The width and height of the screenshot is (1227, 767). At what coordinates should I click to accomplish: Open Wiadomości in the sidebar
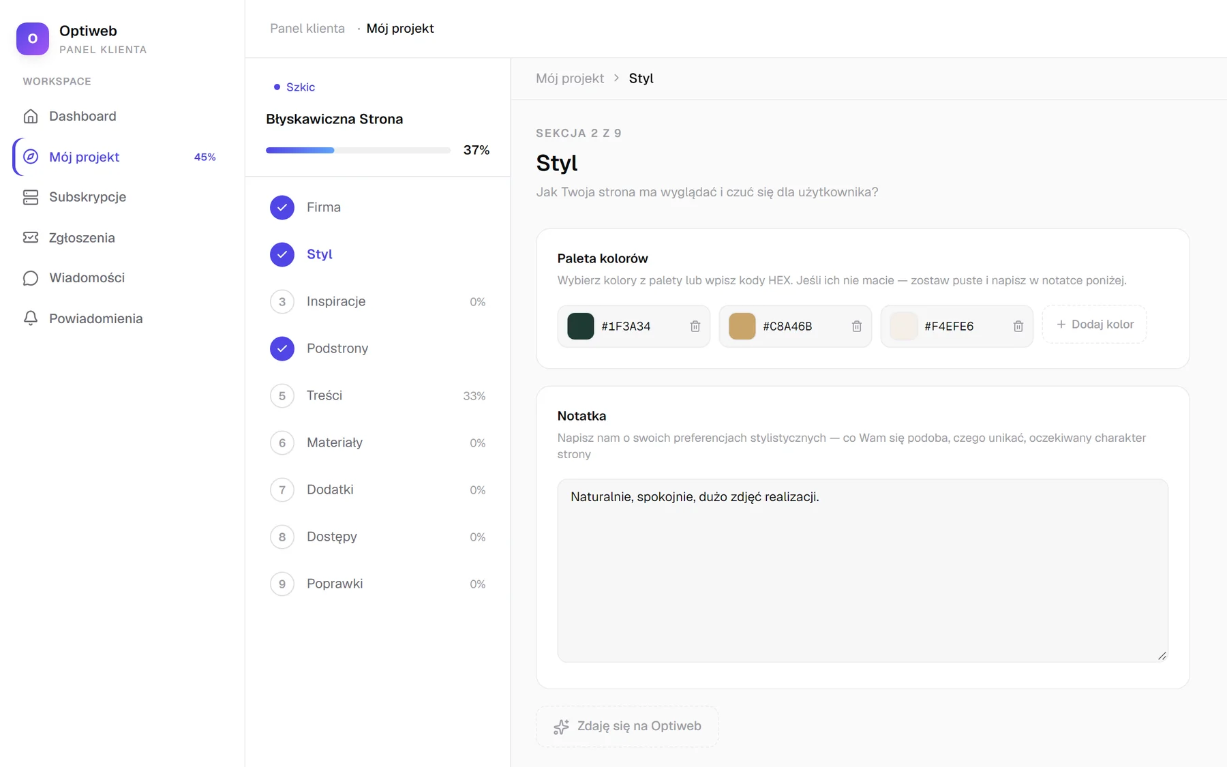point(121,278)
